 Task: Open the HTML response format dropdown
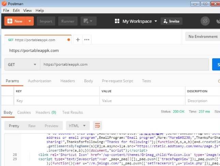pyautogui.click(x=78, y=126)
